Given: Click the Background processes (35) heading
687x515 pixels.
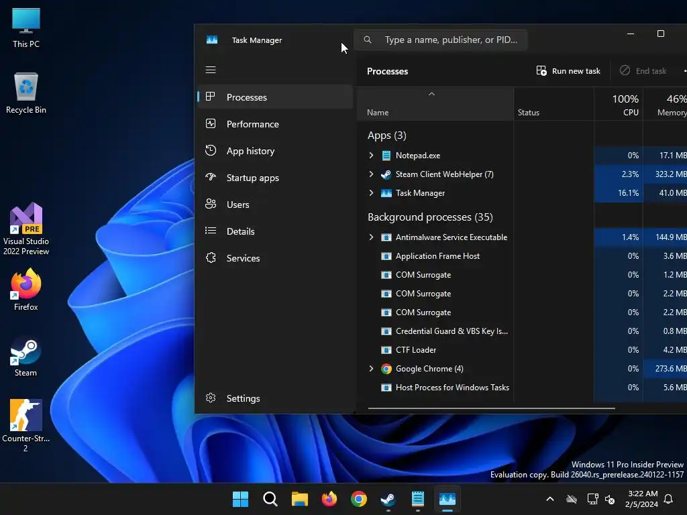Looking at the screenshot, I should click(430, 217).
